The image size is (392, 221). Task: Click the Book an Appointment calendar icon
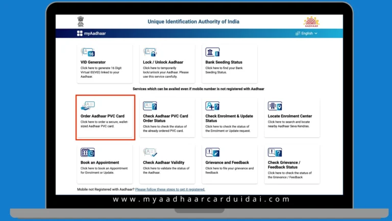coord(88,152)
